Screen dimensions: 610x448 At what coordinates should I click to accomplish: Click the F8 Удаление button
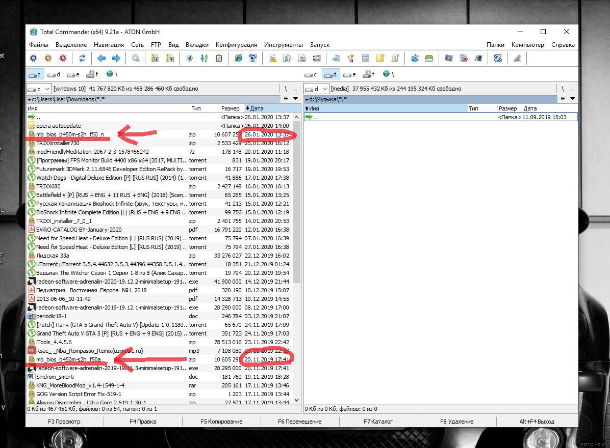[x=456, y=422]
